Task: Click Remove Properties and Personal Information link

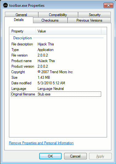Action: [x=41, y=143]
